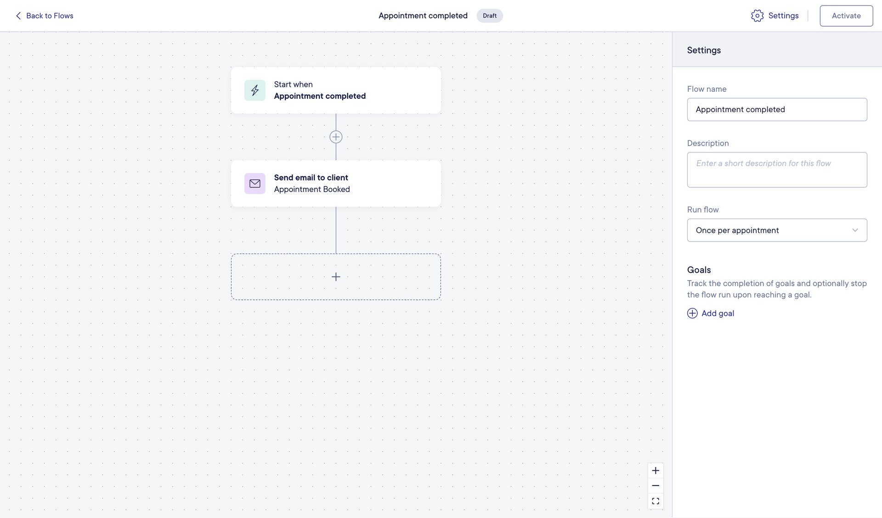
Task: Open the dropdown chevron in Run flow field
Action: [854, 230]
